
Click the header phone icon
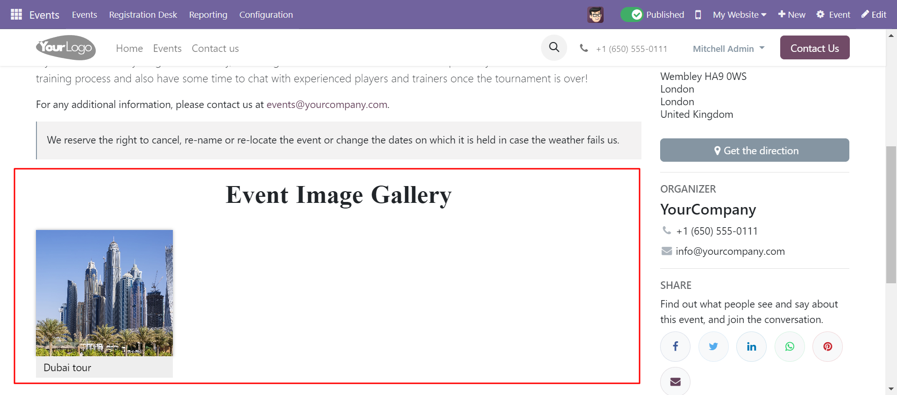click(x=584, y=48)
